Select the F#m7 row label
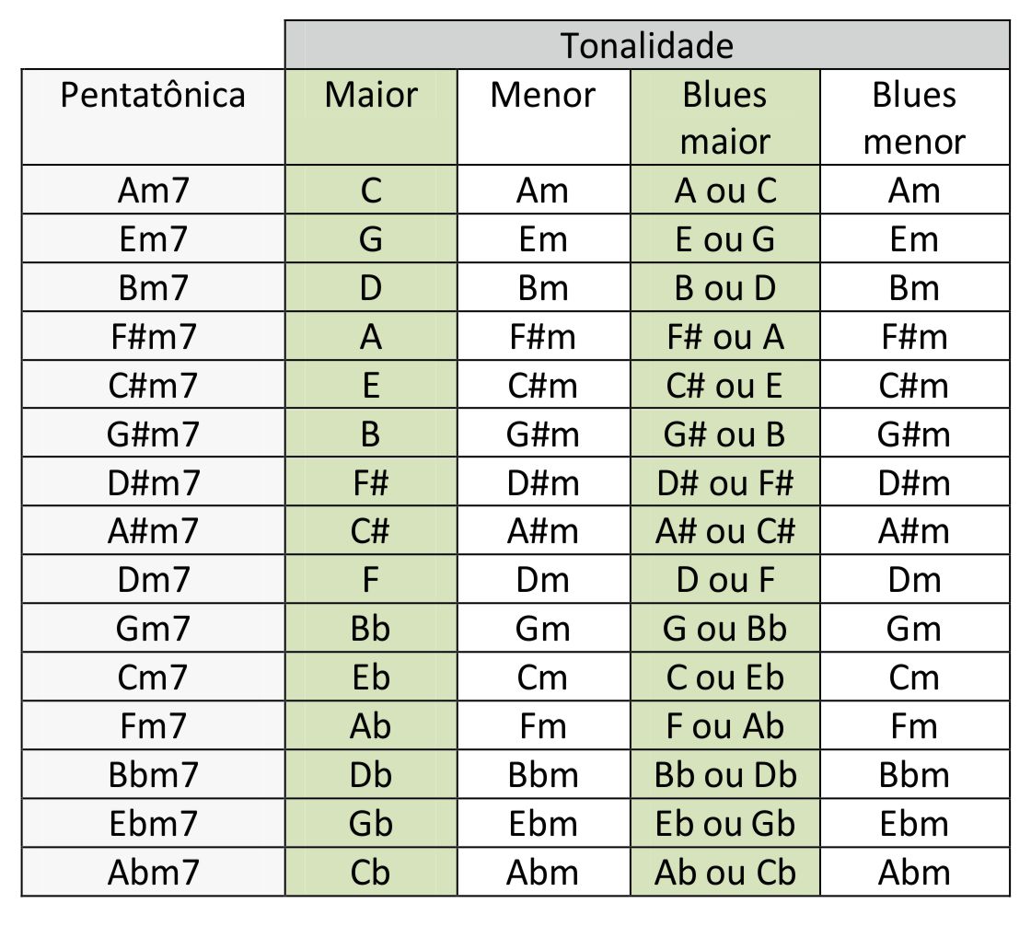The image size is (1031, 938). [x=153, y=336]
